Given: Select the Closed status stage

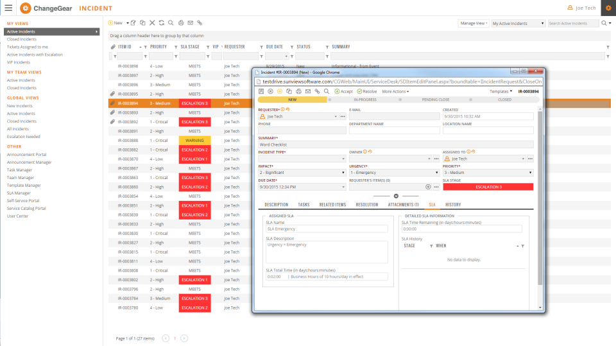Looking at the screenshot, I should click(504, 100).
